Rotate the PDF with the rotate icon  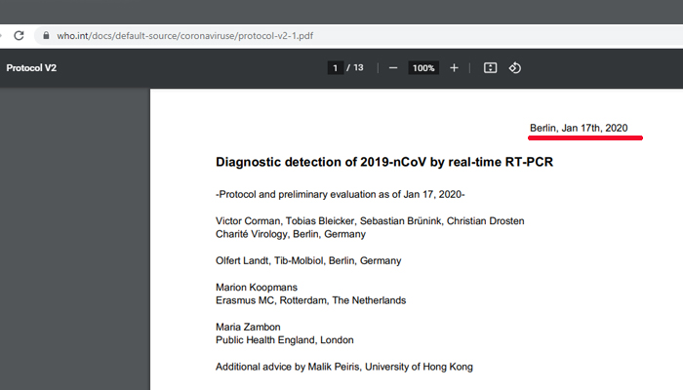(516, 68)
